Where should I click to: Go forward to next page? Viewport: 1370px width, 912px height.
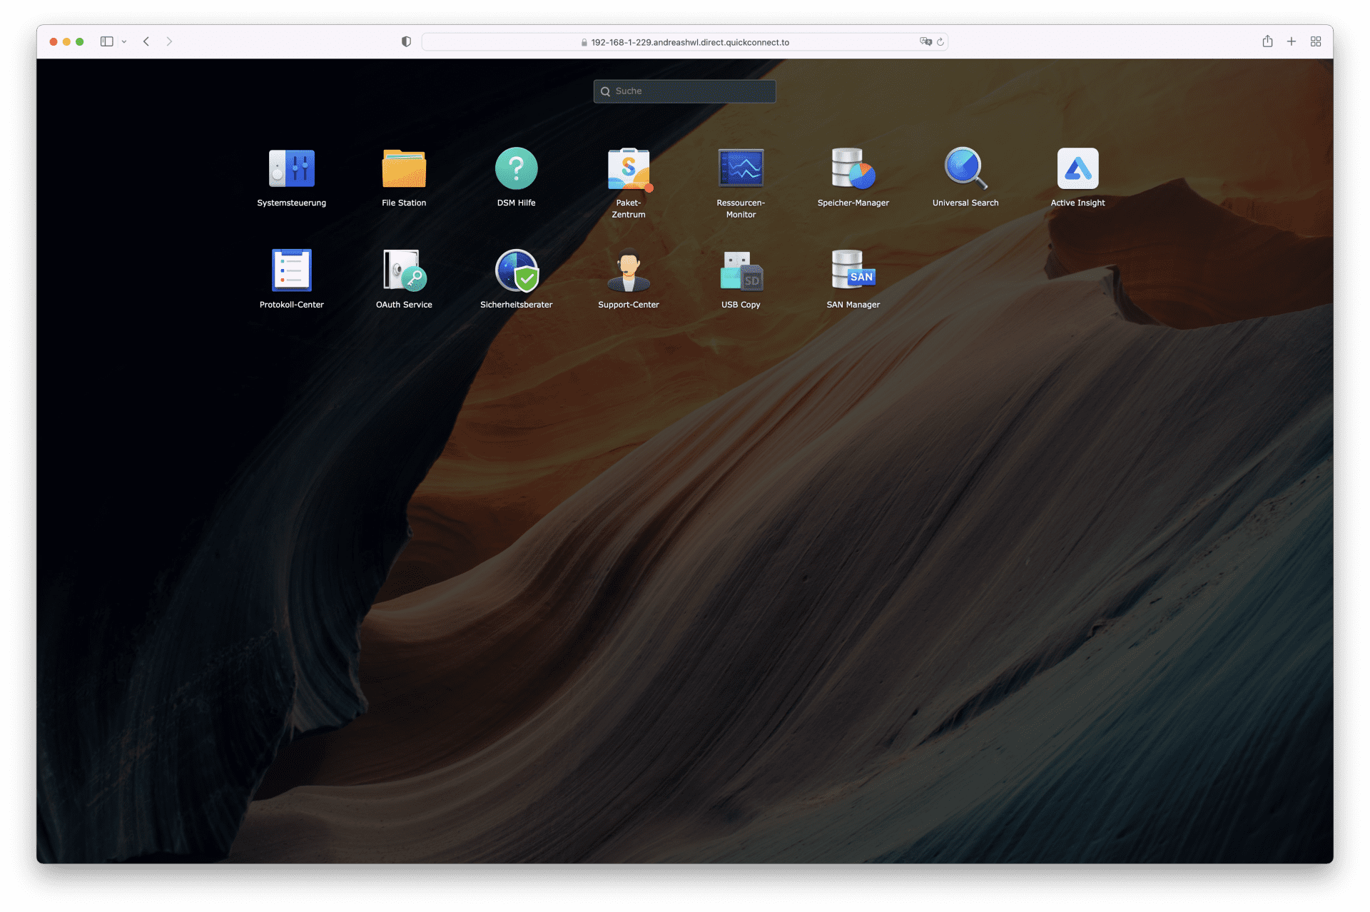tap(169, 41)
